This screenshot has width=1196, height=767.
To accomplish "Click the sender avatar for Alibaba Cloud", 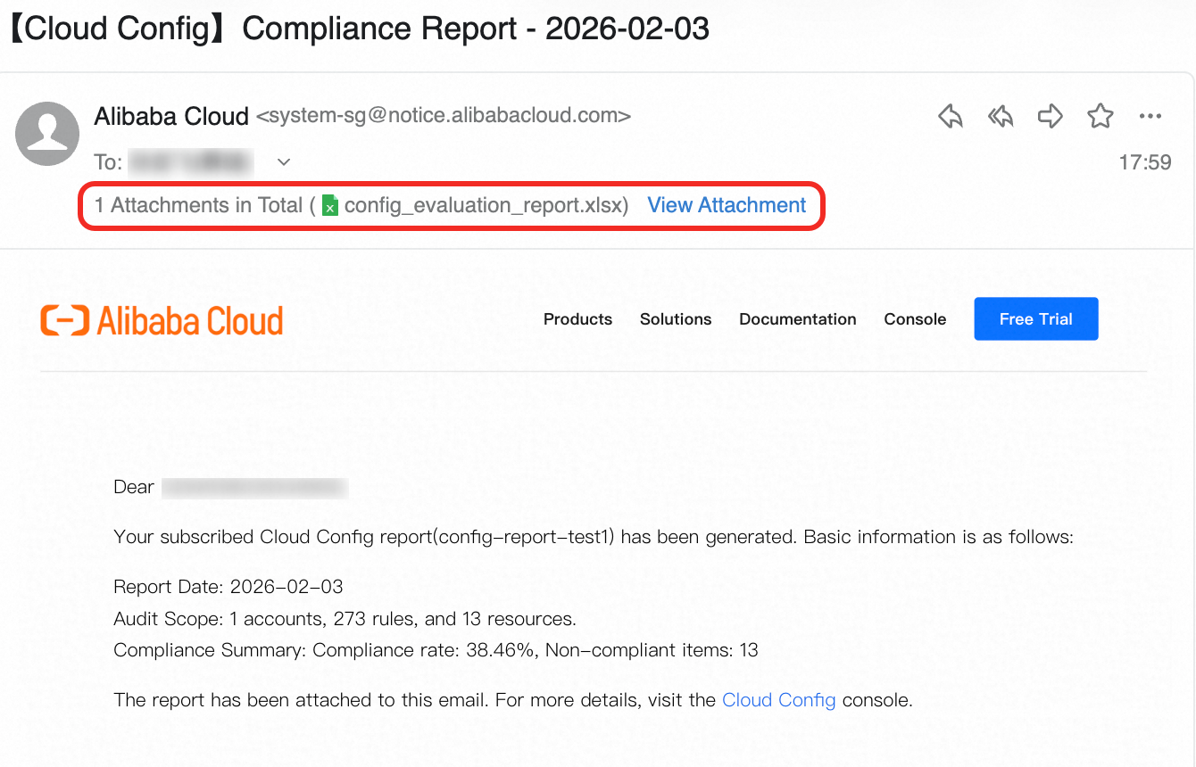I will [47, 134].
